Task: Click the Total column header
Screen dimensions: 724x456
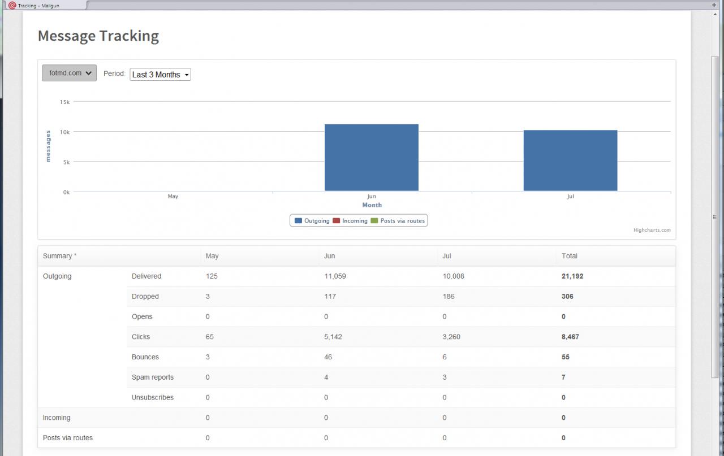Action: coord(569,256)
